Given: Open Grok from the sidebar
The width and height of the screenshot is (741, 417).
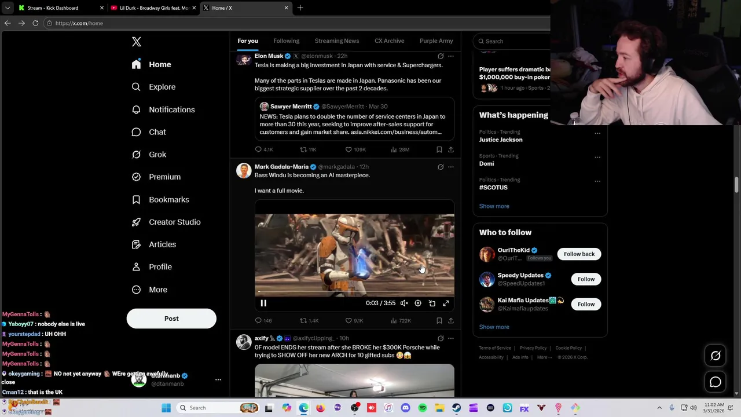Looking at the screenshot, I should [x=149, y=155].
